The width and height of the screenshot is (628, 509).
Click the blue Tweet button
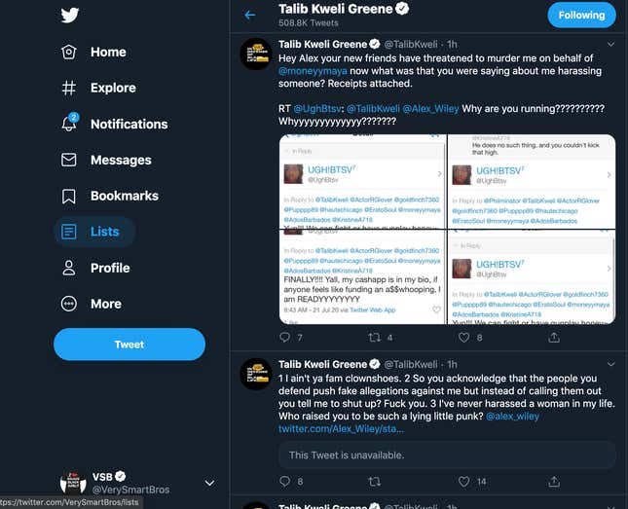click(129, 345)
